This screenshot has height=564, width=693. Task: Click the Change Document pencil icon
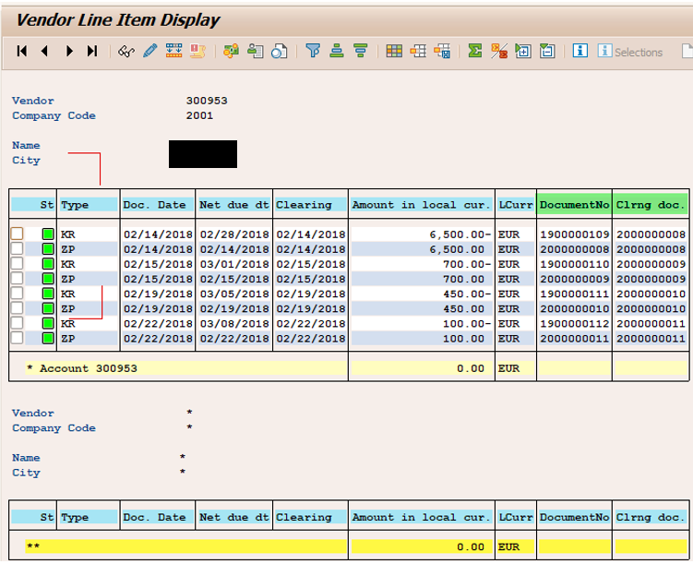click(x=149, y=52)
